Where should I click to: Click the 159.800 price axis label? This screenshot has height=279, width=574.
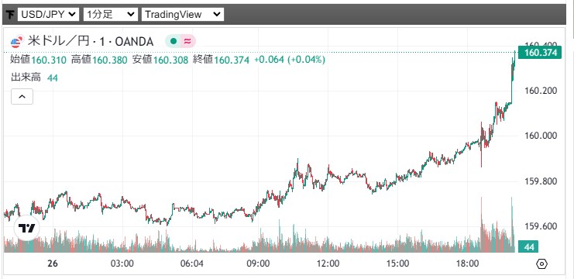click(540, 181)
